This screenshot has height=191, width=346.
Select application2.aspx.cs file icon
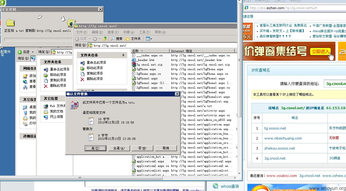(x=134, y=166)
